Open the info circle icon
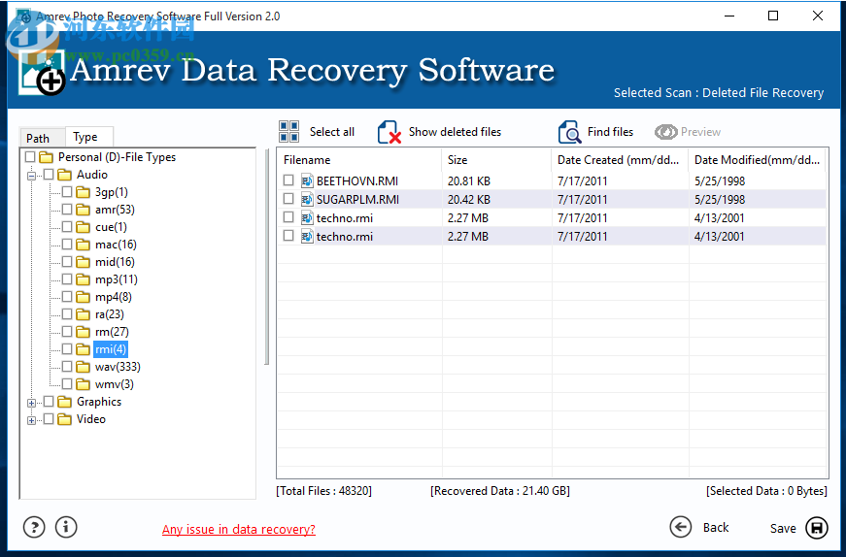The width and height of the screenshot is (846, 557). click(x=66, y=527)
